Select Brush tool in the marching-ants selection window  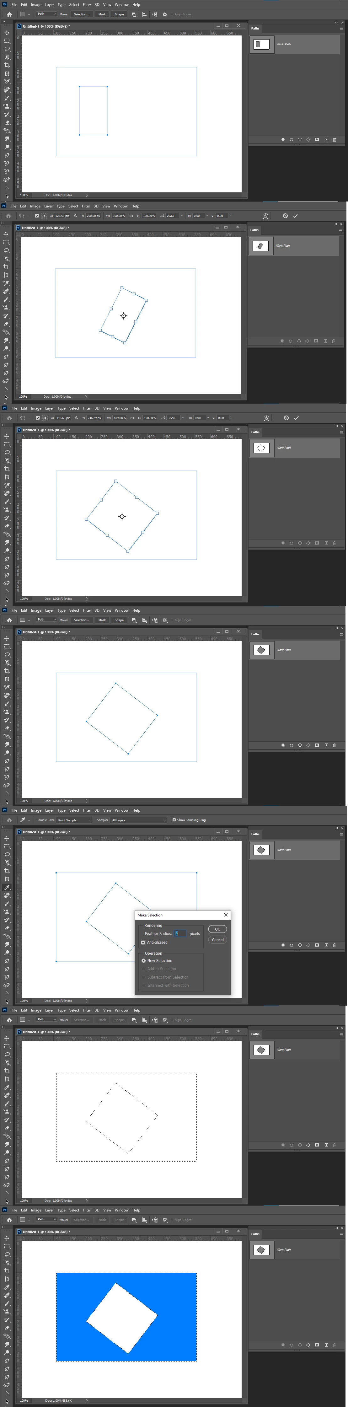[7, 1103]
